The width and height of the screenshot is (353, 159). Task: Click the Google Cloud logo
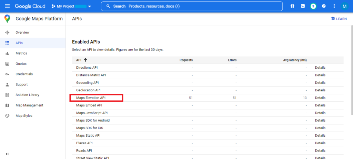click(x=30, y=6)
